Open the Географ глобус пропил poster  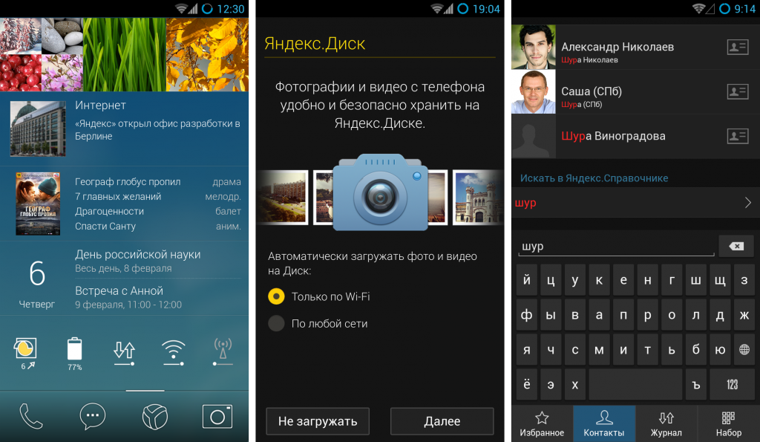point(38,204)
